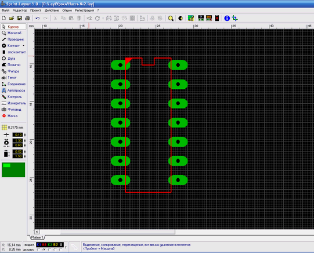314x253 pixels.
Task: Click the magnifier search icon in toolbar
Action: (171, 19)
